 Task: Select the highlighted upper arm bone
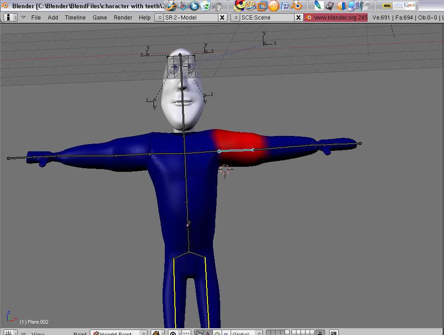pyautogui.click(x=236, y=150)
